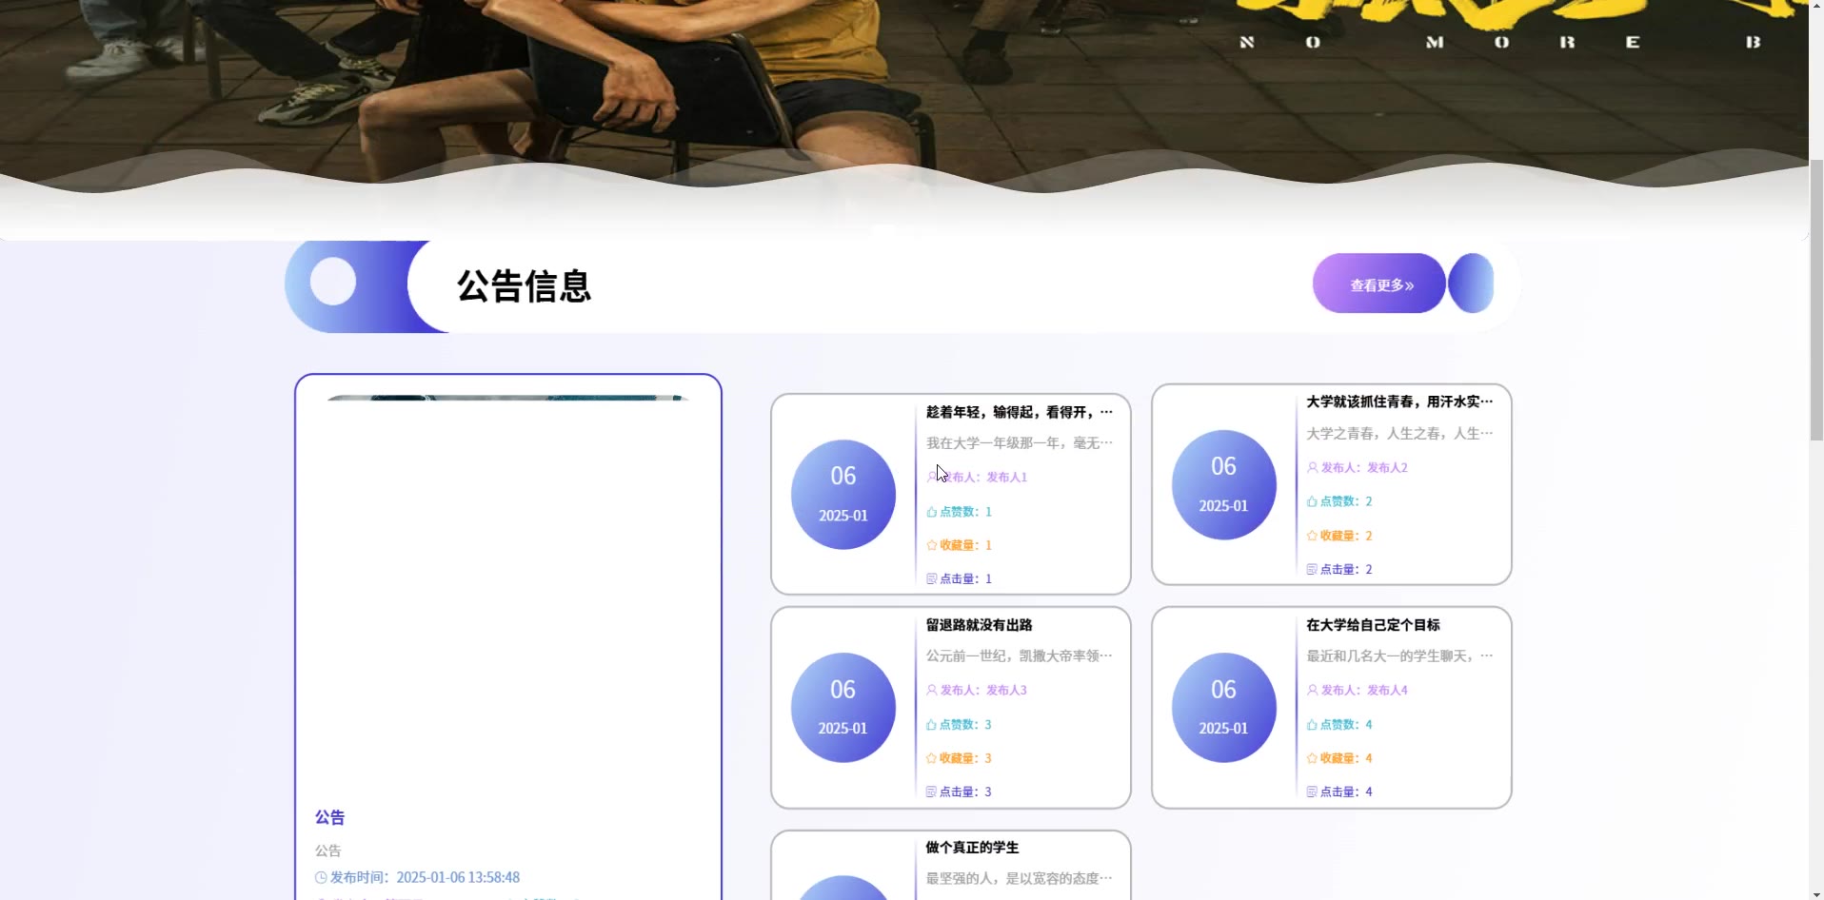The height and width of the screenshot is (900, 1824).
Task: Click the views icon next to 点击量: 2
Action: click(1312, 569)
